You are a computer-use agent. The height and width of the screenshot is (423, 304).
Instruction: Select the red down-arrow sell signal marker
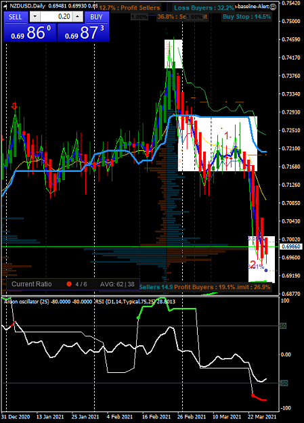coord(14,106)
